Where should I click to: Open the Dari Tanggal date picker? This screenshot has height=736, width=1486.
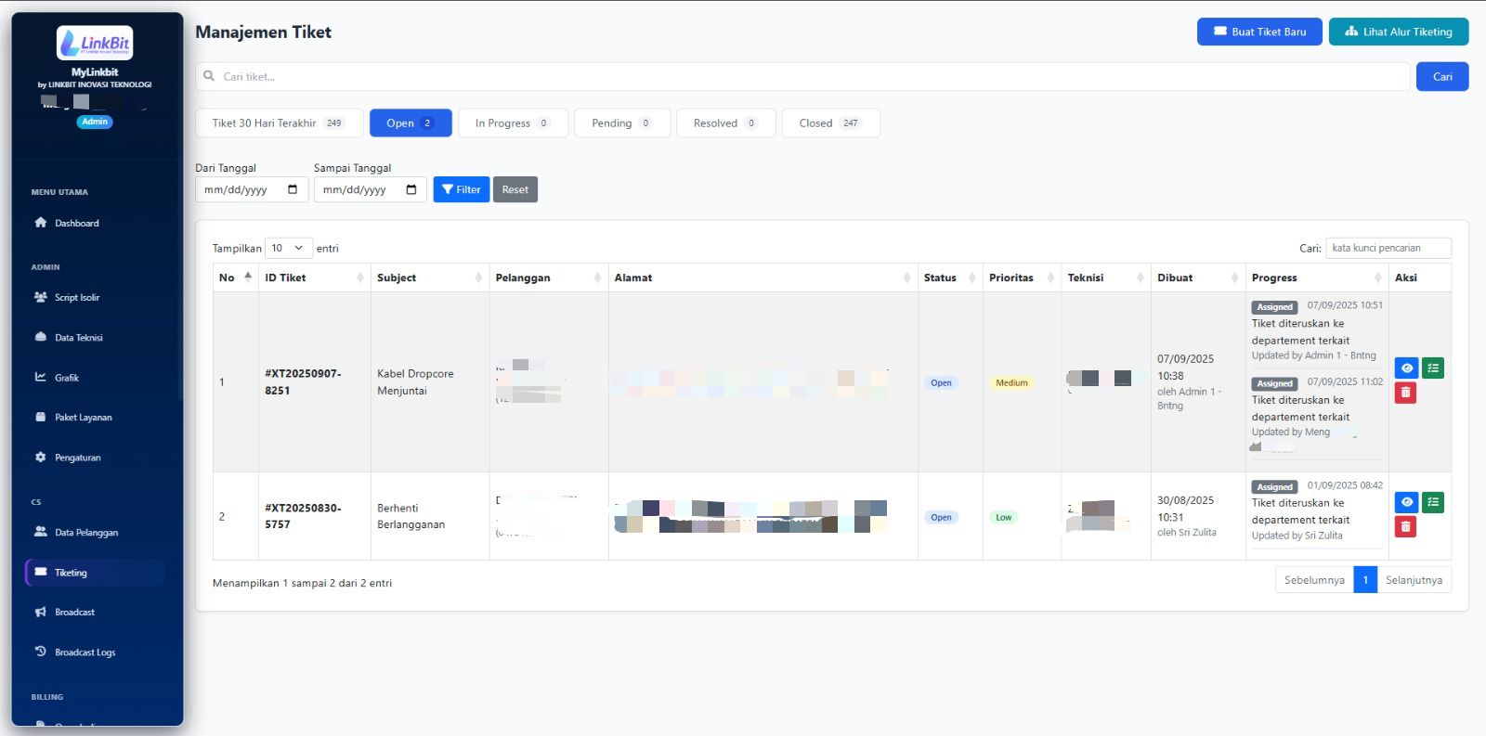pyautogui.click(x=293, y=189)
